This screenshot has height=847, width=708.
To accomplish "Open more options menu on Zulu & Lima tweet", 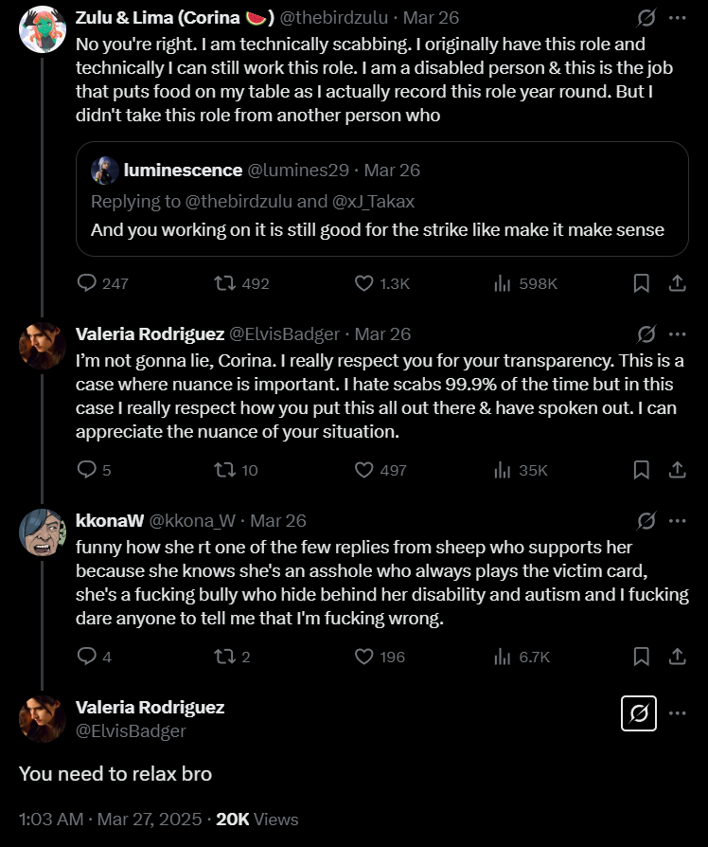I will [678, 18].
